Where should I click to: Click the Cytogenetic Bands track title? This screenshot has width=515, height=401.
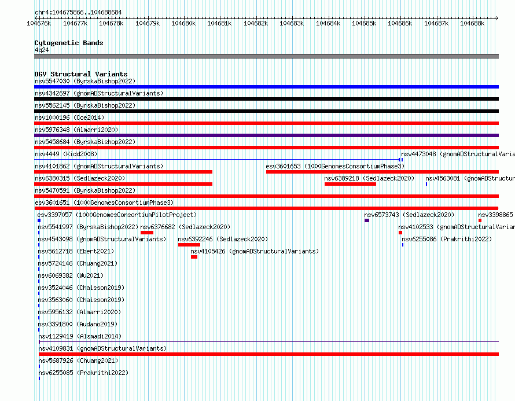pos(69,43)
